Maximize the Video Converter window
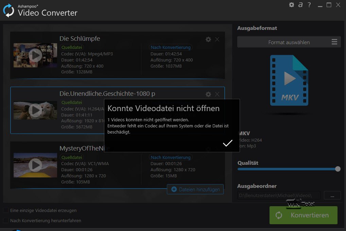346x231 pixels. click(329, 5)
